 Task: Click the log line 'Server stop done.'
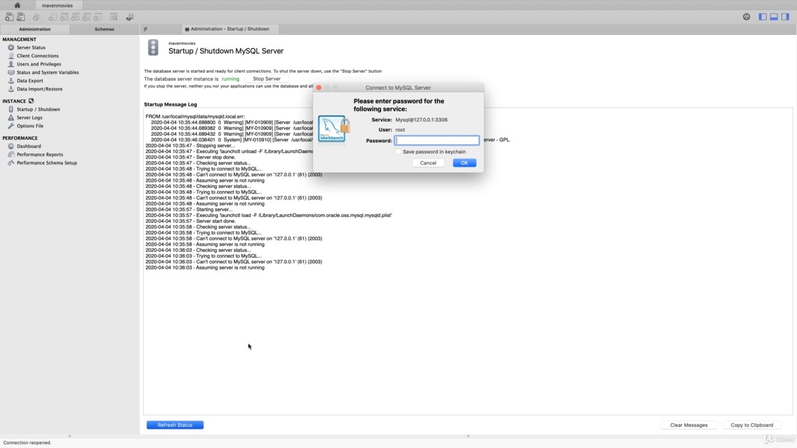pyautogui.click(x=191, y=157)
